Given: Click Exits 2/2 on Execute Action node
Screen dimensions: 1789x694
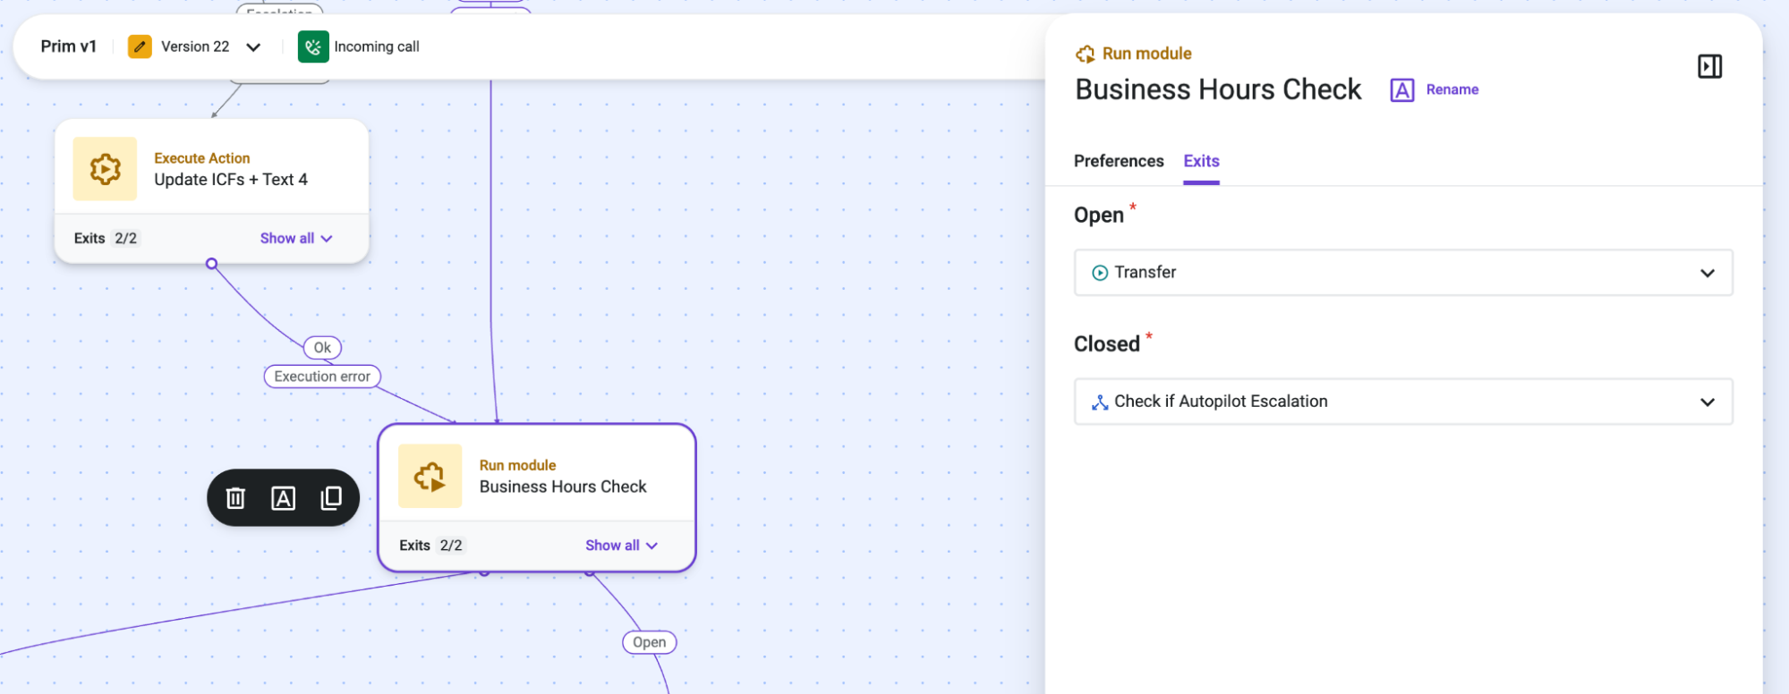Looking at the screenshot, I should 106,238.
